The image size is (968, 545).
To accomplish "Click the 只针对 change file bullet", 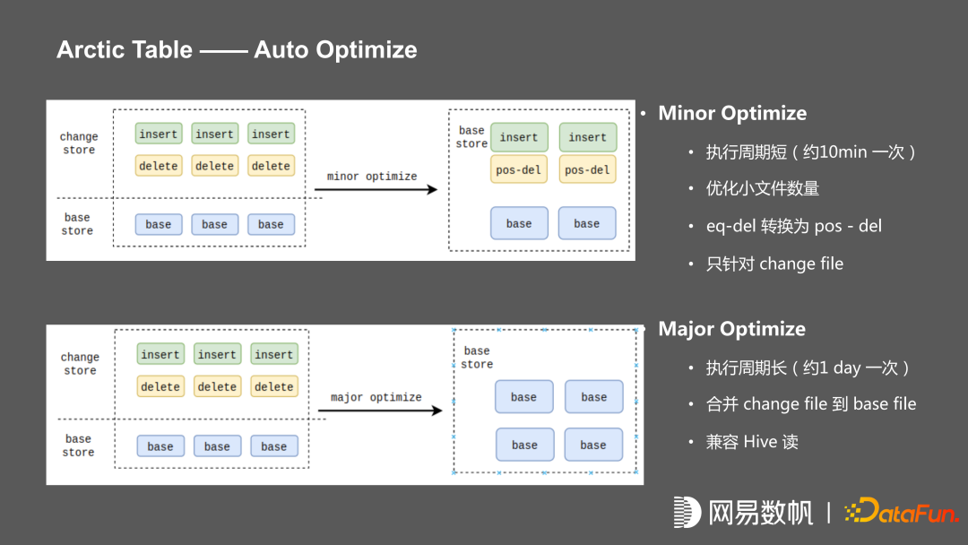I will click(774, 264).
